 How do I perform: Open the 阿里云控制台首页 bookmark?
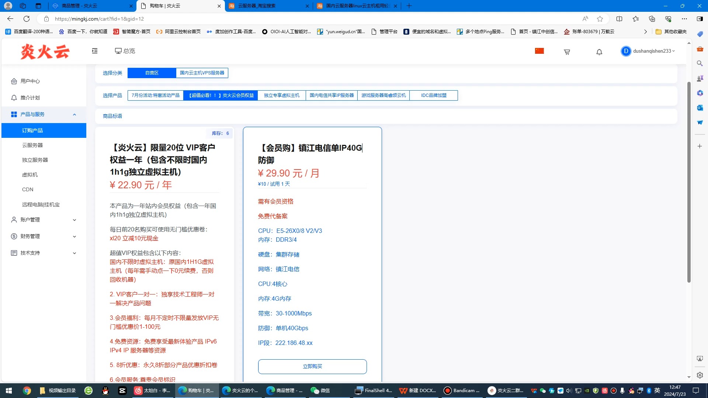point(178,32)
